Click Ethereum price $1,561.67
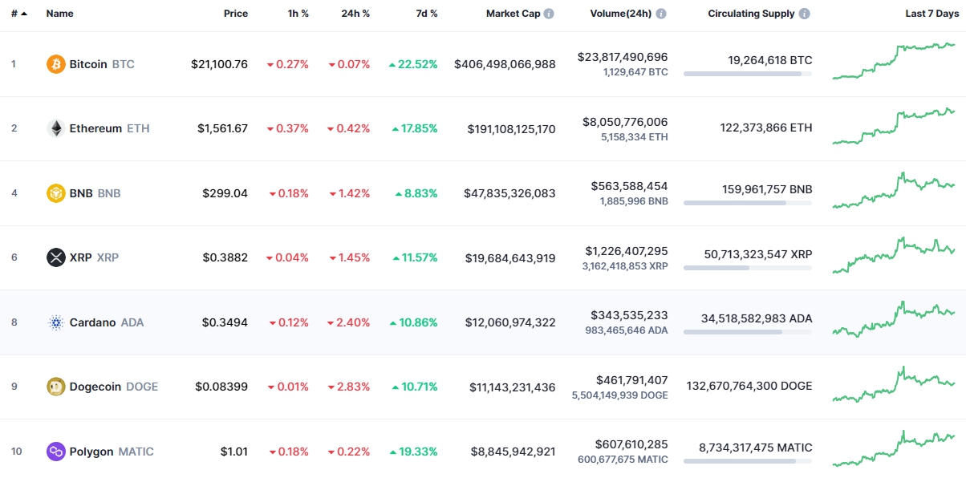 click(x=223, y=128)
